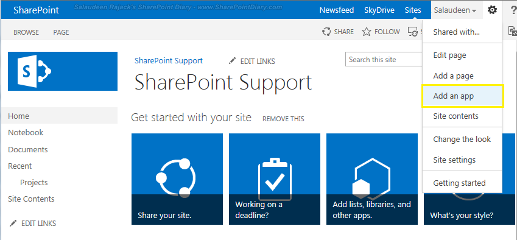
Task: Click REMOVE THIS link
Action: (x=283, y=119)
